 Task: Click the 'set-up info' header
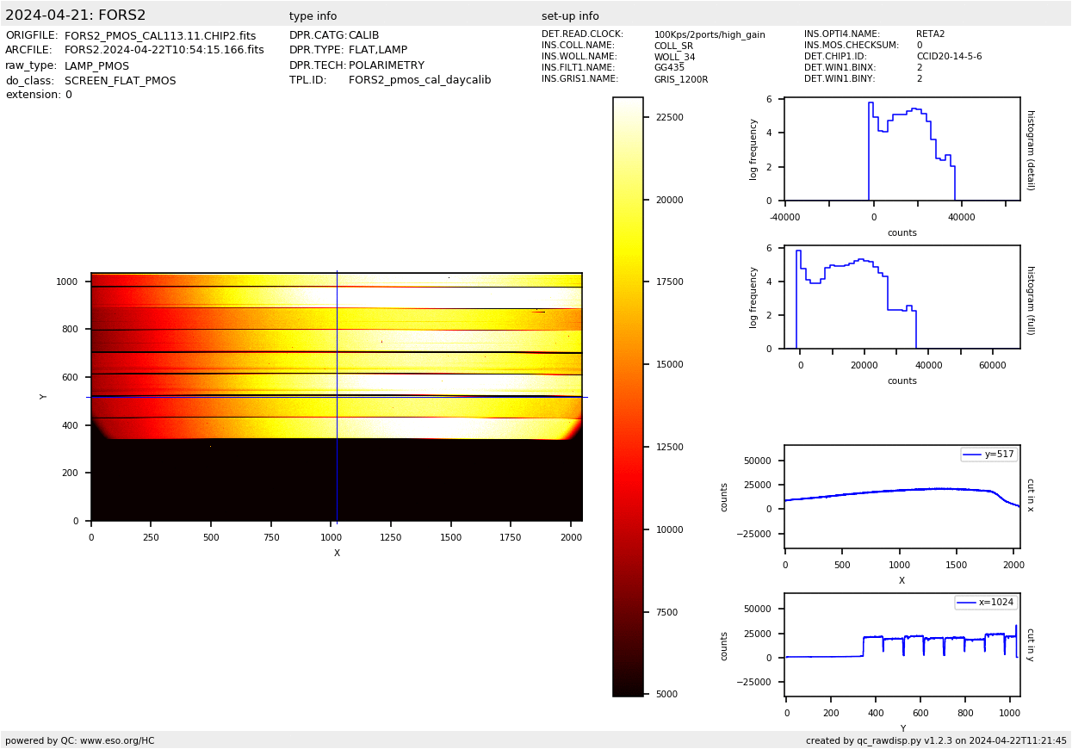(570, 16)
